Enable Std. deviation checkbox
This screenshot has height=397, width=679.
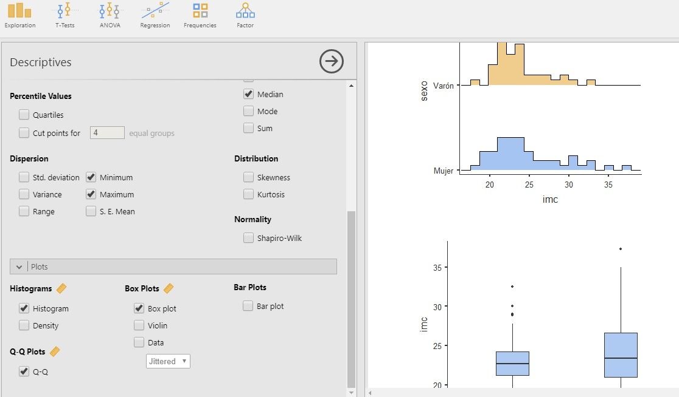(24, 177)
